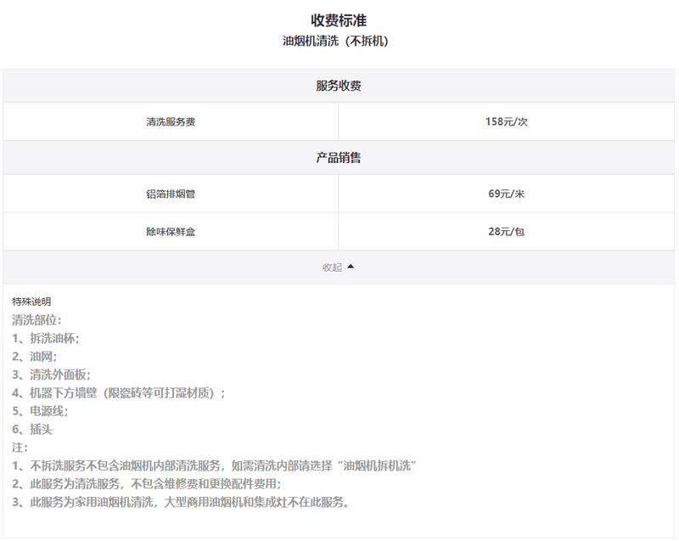Screen dimensions: 679x541
Task: Click the 清洗部位 label
Action: [36, 320]
